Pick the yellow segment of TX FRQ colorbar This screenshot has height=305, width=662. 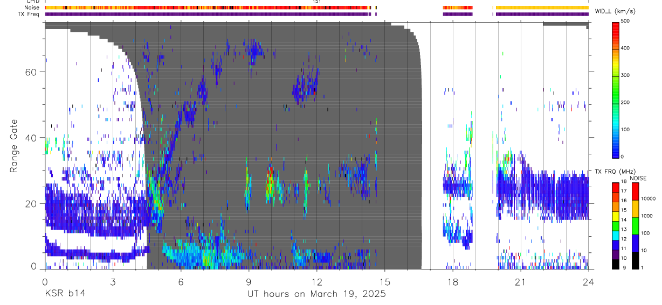[615, 216]
